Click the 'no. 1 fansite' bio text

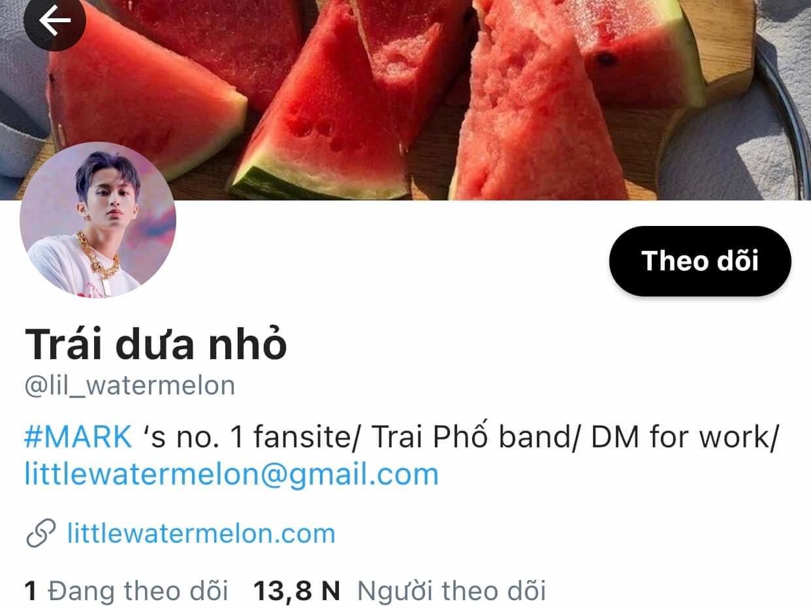click(x=266, y=437)
